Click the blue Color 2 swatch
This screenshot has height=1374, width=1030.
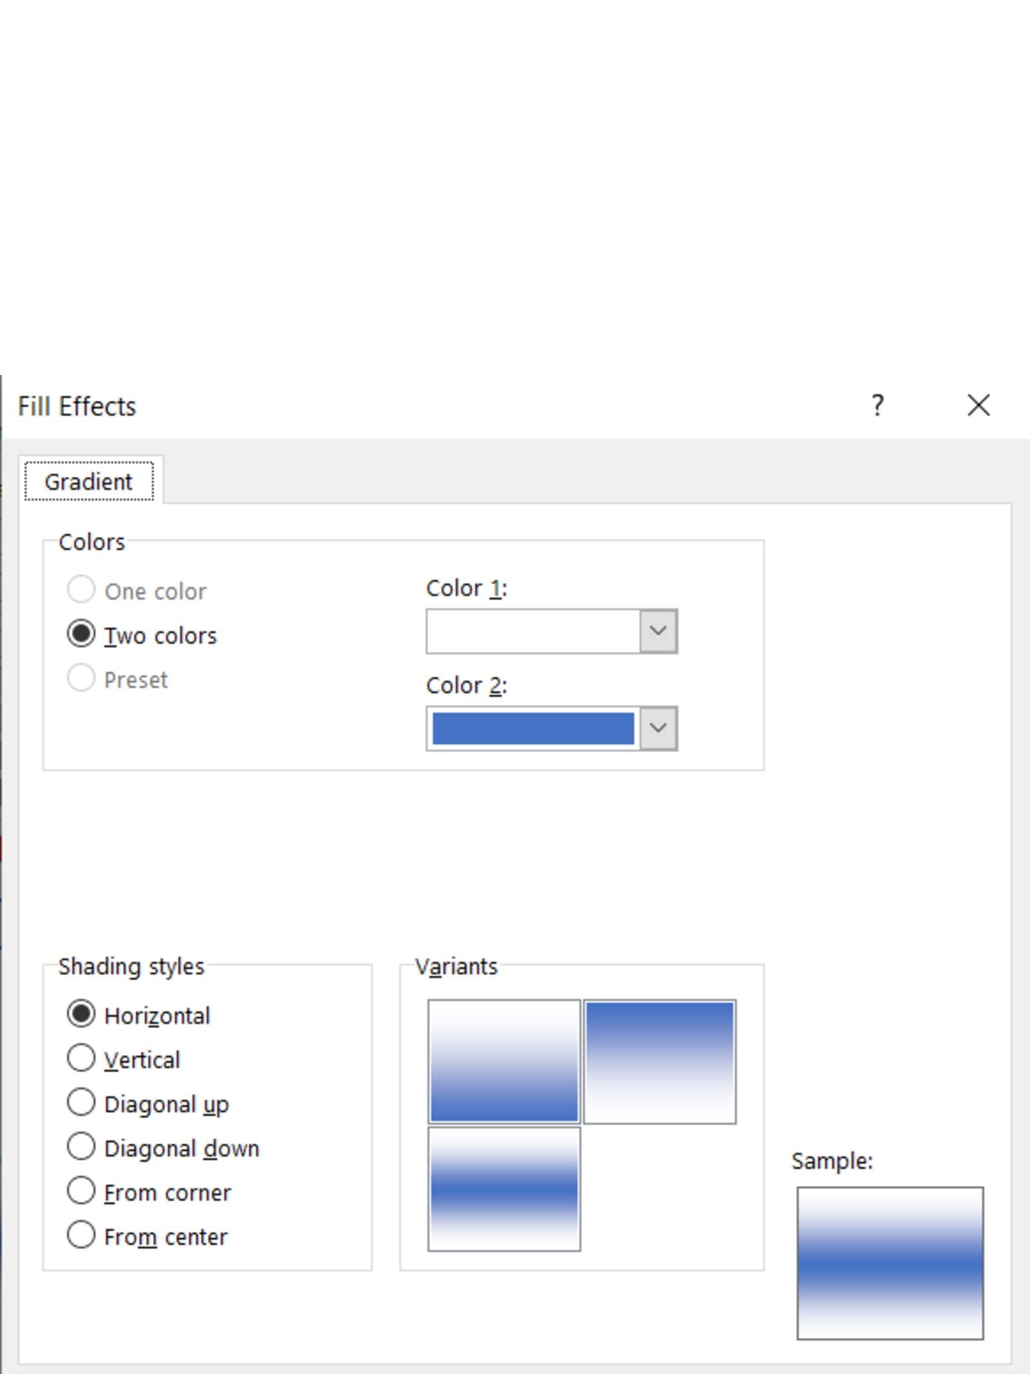(533, 729)
